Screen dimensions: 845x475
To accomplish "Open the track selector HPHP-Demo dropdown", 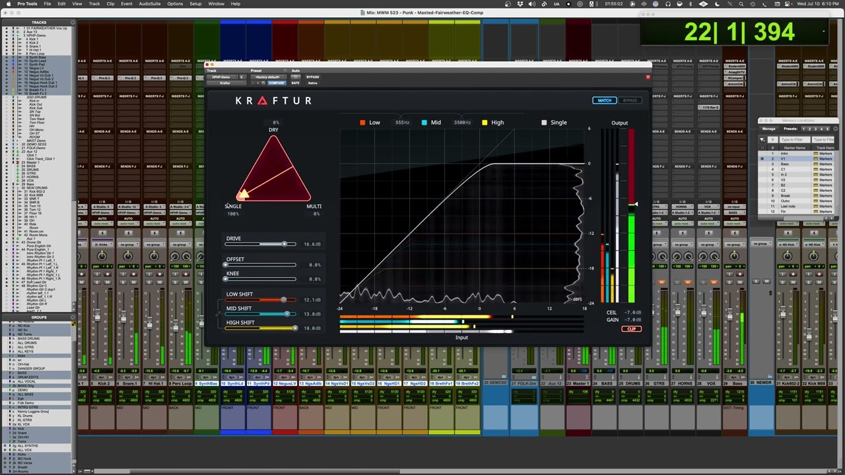I will coord(222,77).
